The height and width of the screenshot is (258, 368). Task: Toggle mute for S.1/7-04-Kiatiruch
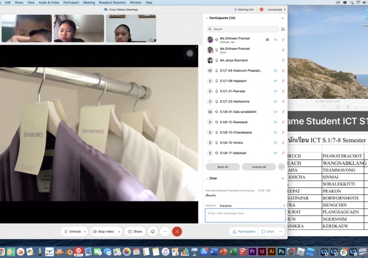click(283, 70)
